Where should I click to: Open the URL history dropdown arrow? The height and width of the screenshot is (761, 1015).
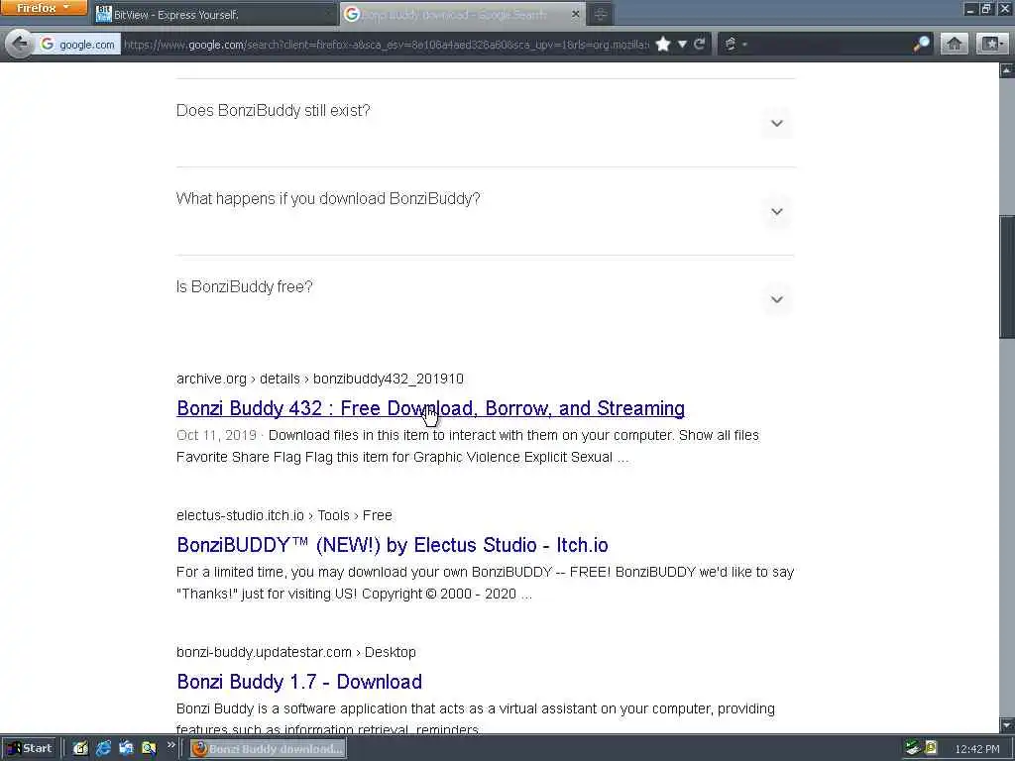682,44
